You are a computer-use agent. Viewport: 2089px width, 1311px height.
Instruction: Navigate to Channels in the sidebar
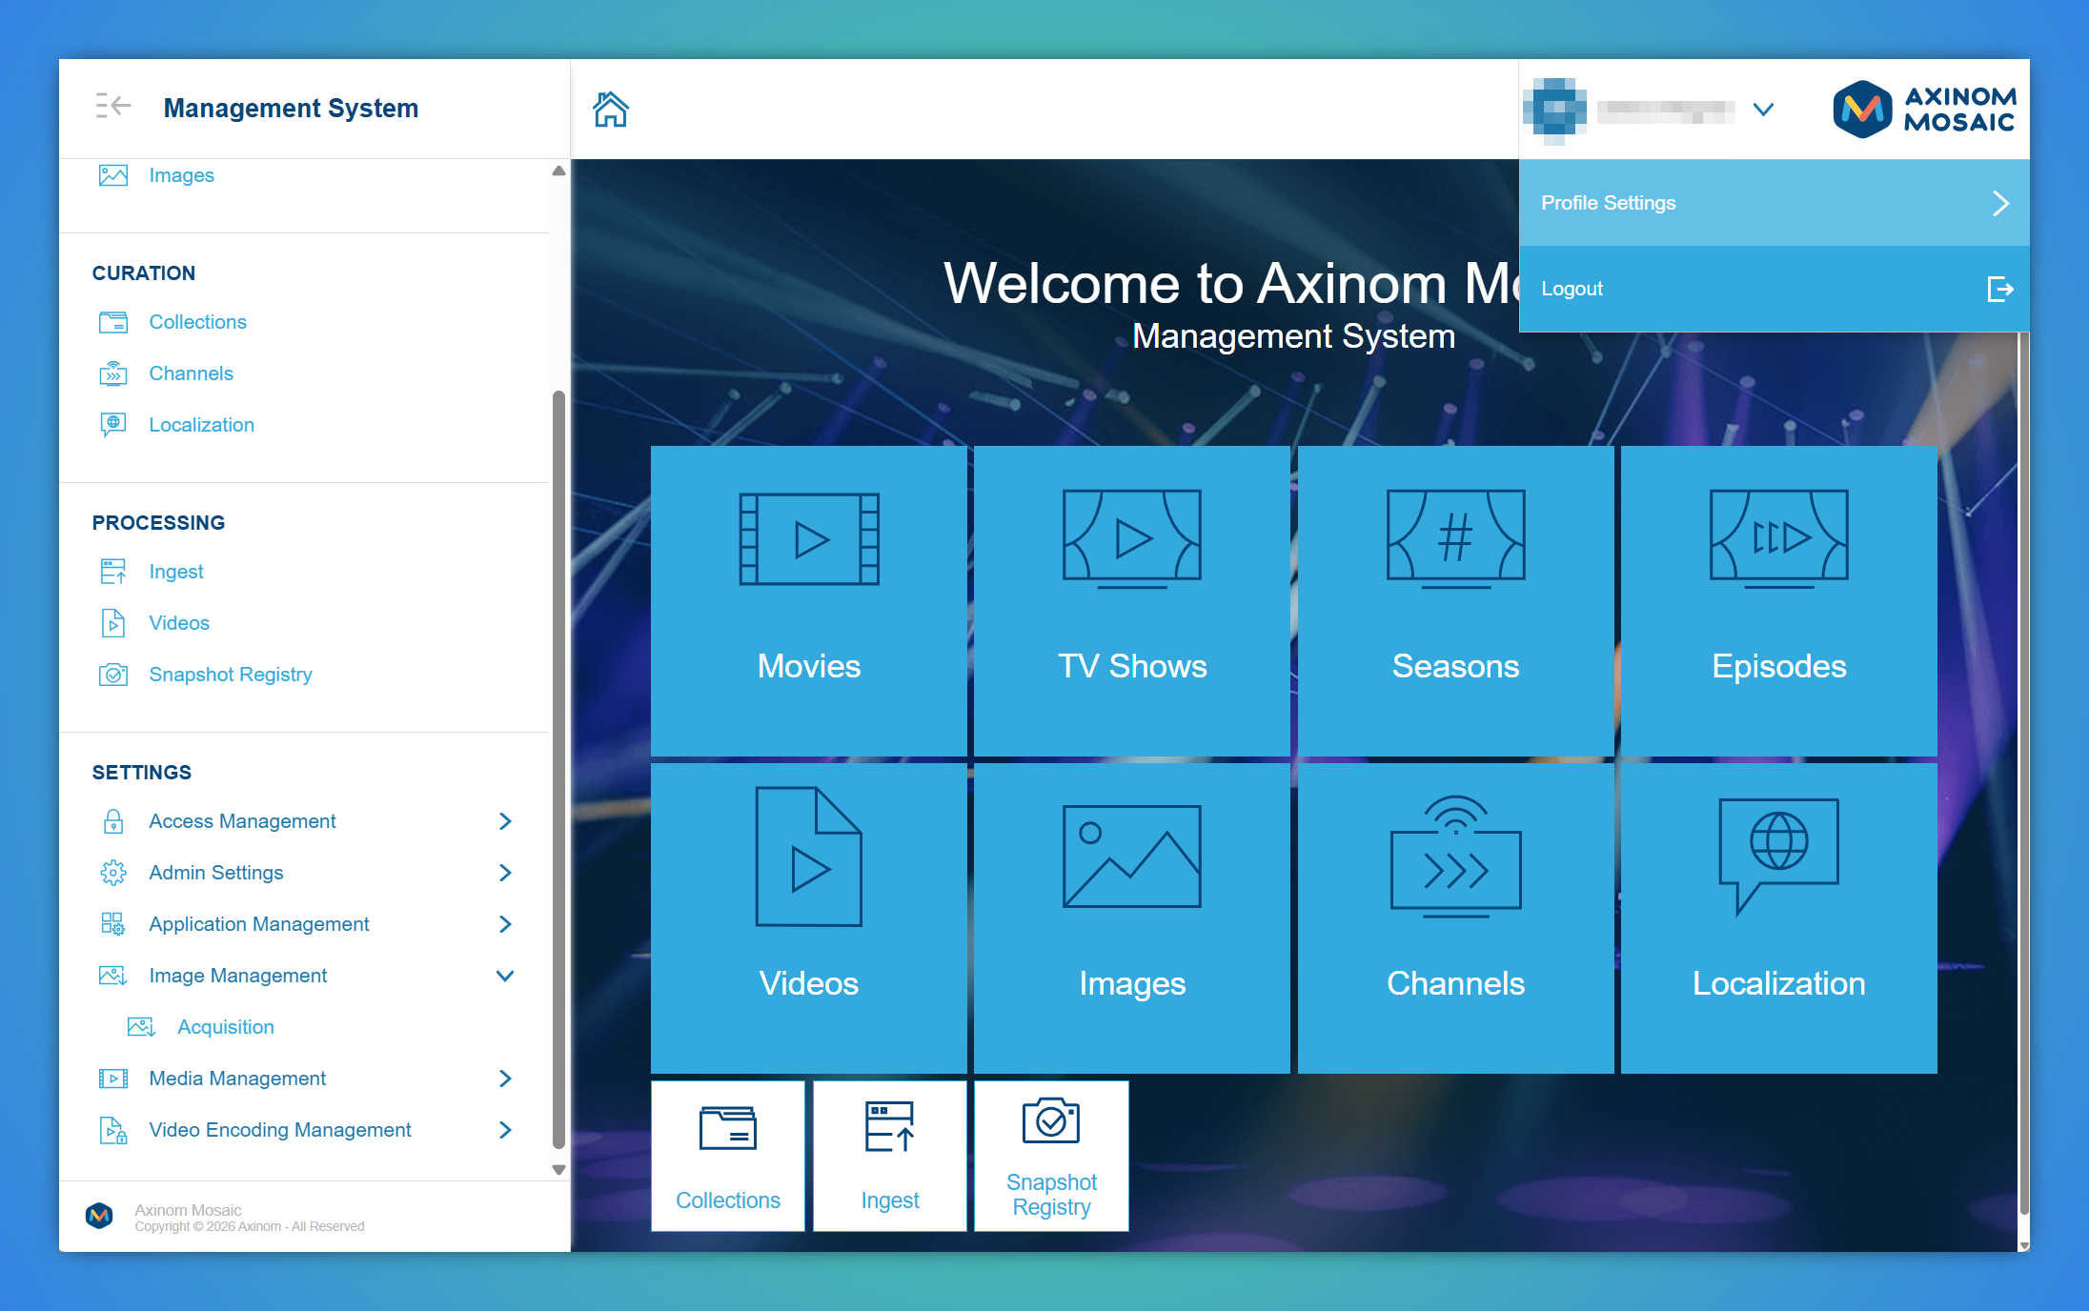tap(191, 373)
